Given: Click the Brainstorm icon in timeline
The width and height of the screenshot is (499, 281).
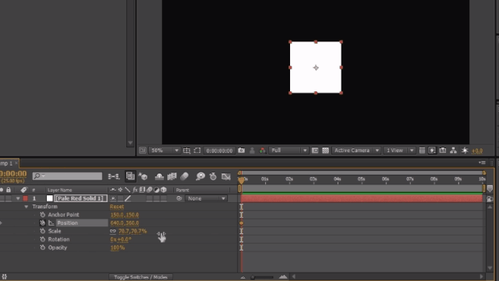Looking at the screenshot, I should point(200,176).
